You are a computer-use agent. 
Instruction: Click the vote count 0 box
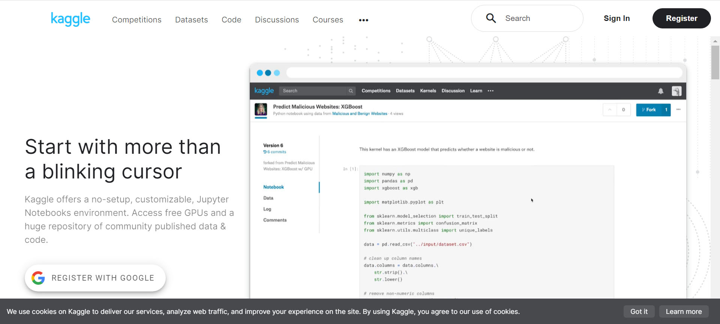(624, 110)
